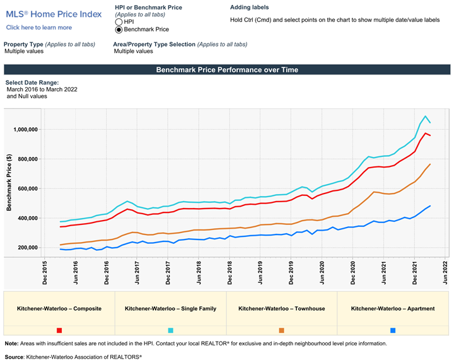The height and width of the screenshot is (363, 454).
Task: Open the Area/Property Type Selection dropdown
Action: (133, 51)
